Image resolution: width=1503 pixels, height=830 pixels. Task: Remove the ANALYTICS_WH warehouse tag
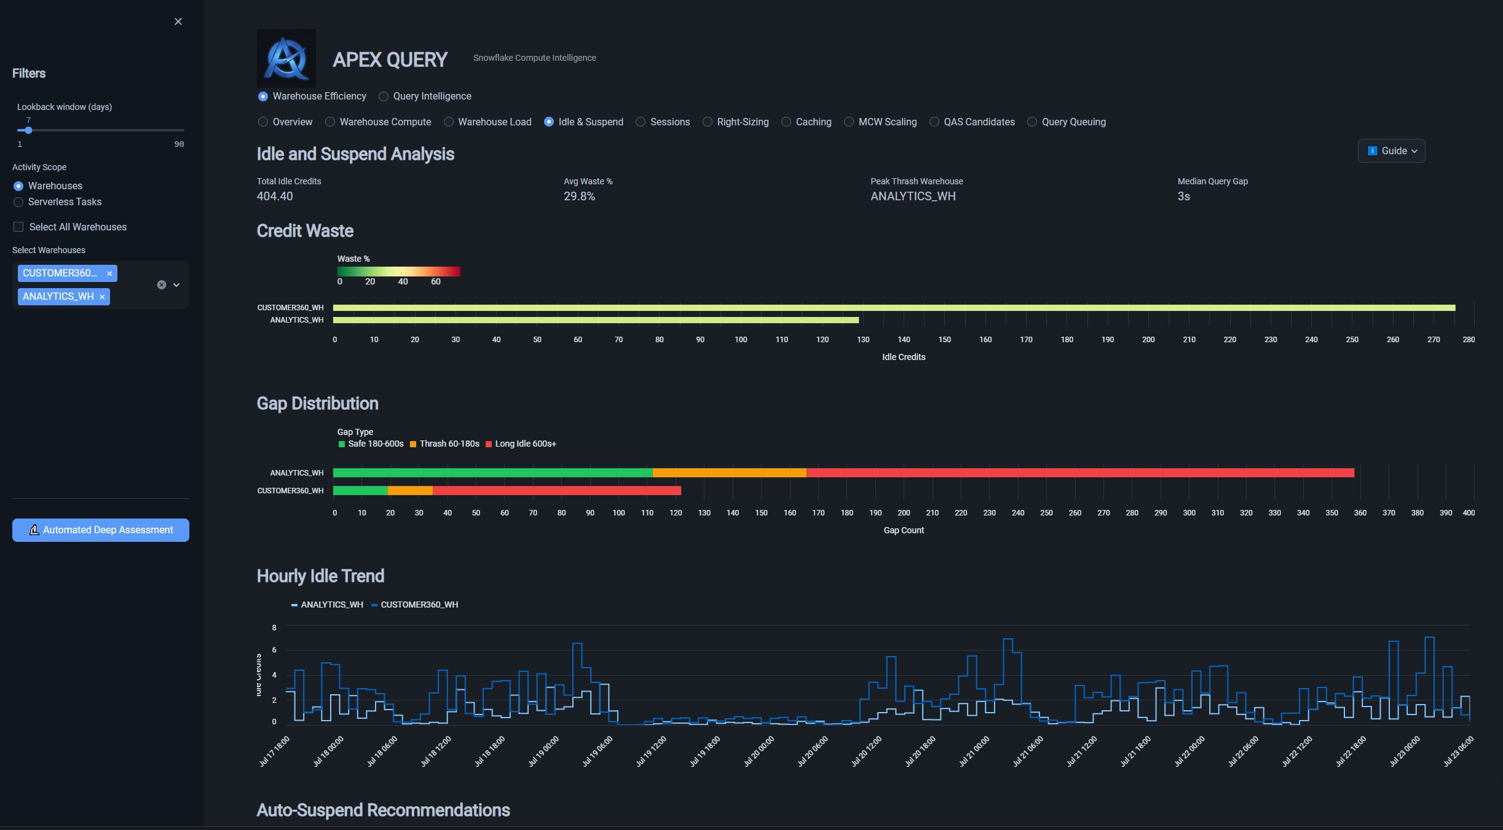[x=102, y=297]
